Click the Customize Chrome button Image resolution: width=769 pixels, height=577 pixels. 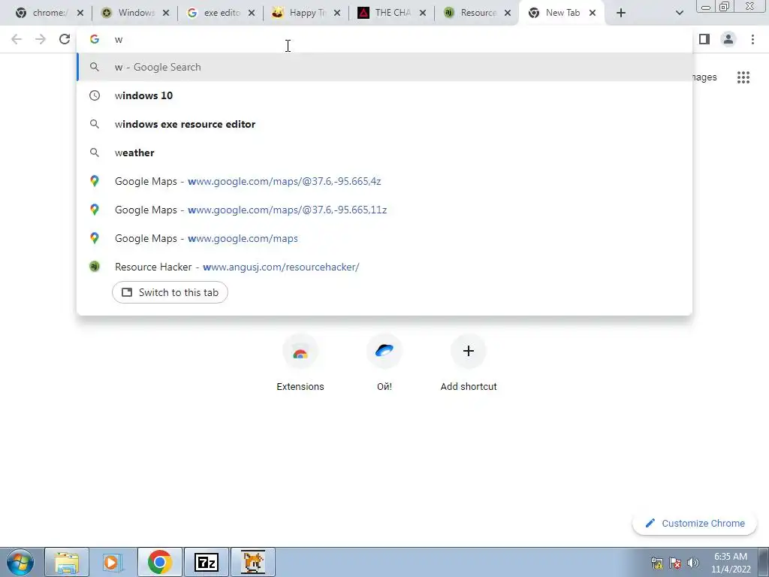(x=695, y=524)
